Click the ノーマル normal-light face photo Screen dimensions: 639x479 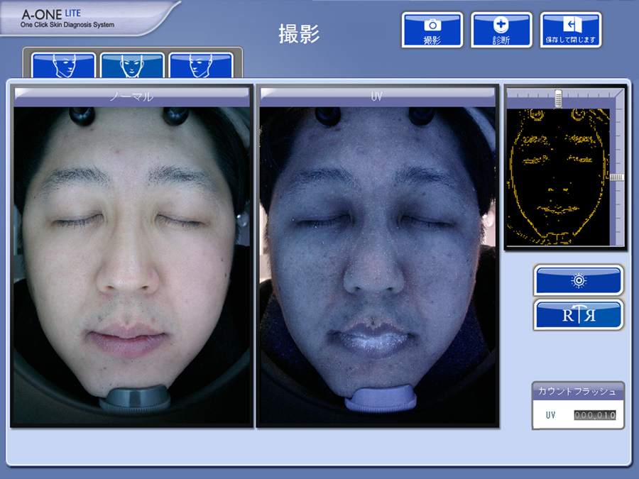click(x=132, y=263)
